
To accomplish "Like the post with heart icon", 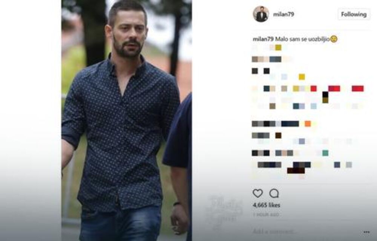I will (257, 193).
